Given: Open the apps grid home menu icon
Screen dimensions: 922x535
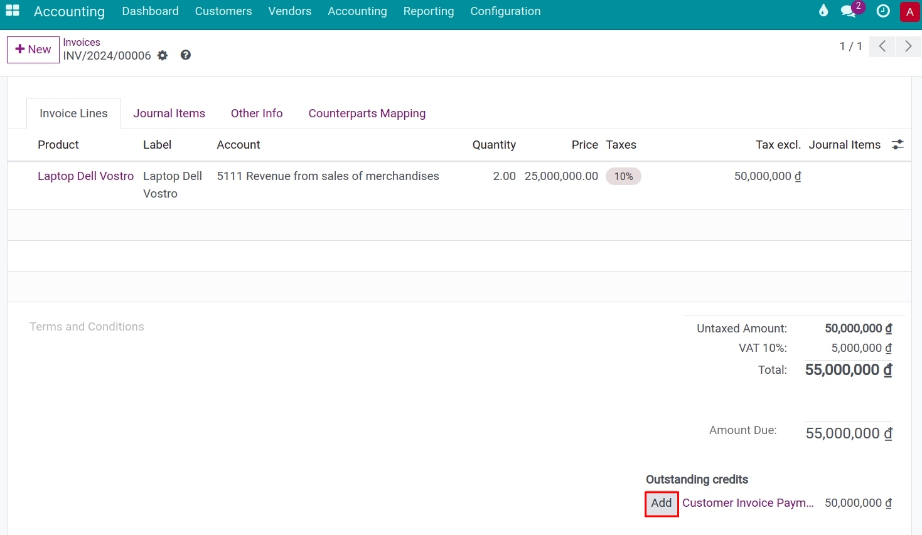Looking at the screenshot, I should tap(13, 11).
